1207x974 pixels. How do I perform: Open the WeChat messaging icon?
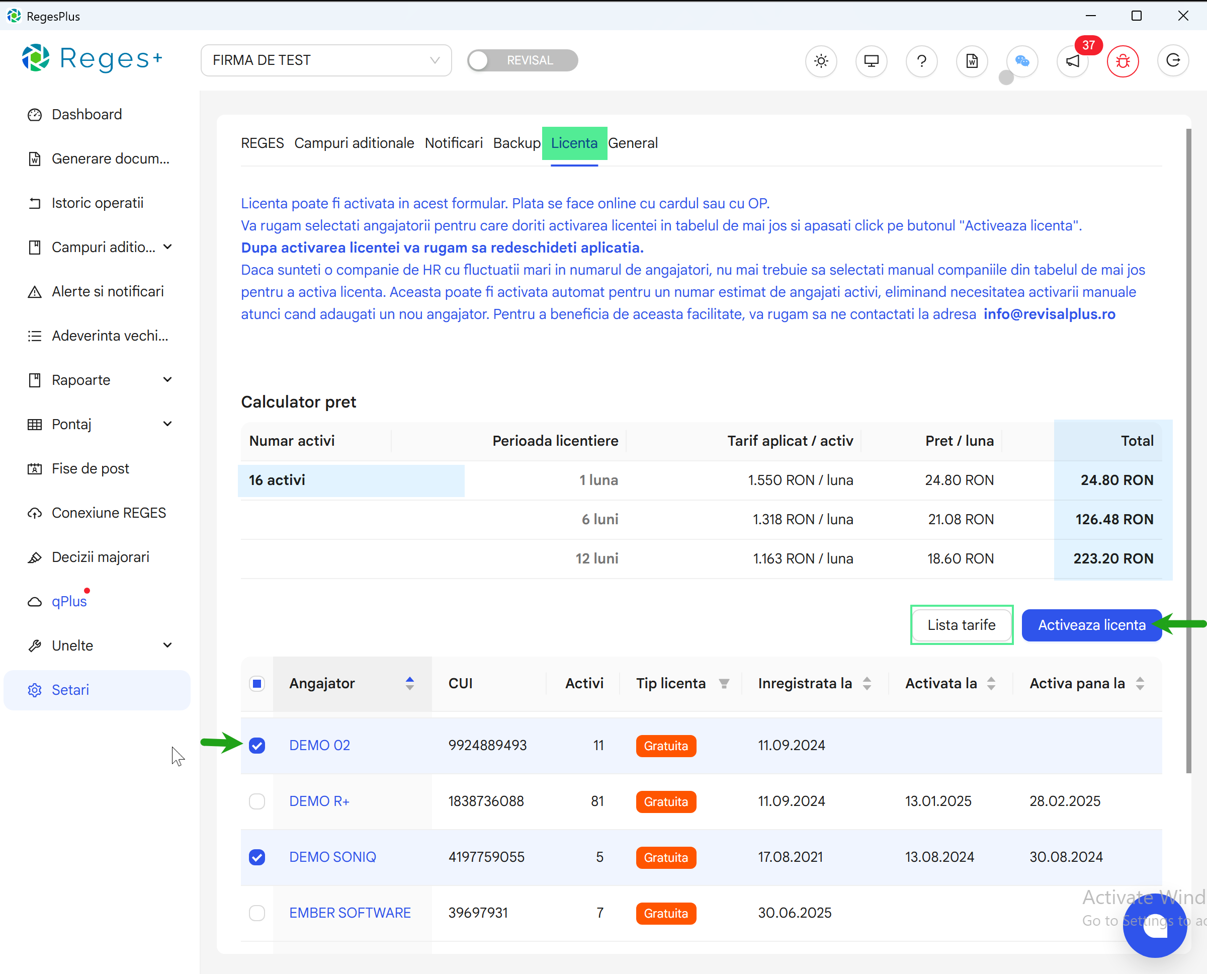click(x=1021, y=61)
